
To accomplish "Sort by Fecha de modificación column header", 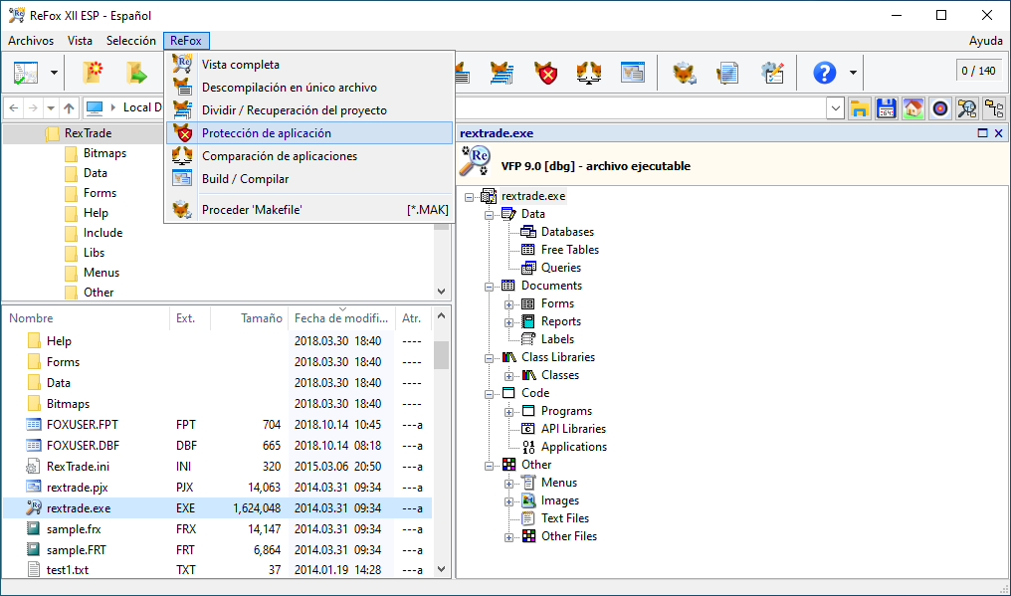I will [341, 318].
